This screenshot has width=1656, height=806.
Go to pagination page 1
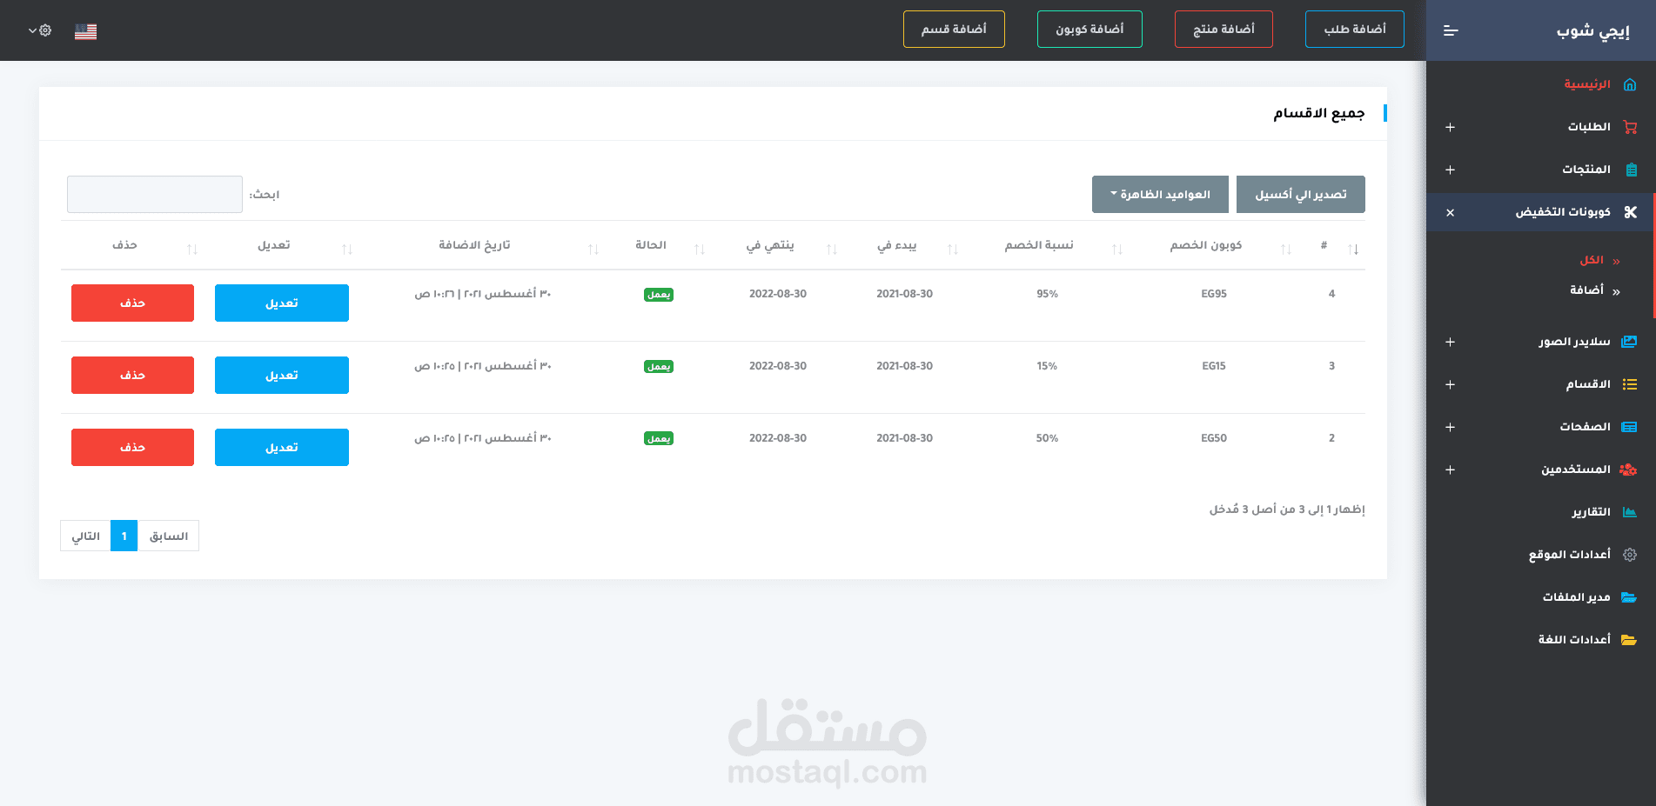pyautogui.click(x=124, y=536)
